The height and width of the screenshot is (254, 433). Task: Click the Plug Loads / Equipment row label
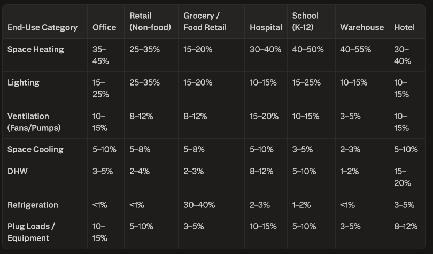pos(31,232)
